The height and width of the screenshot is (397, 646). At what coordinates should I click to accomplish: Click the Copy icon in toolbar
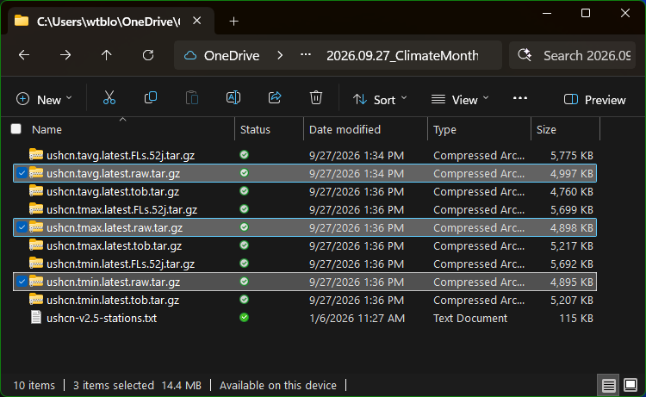pos(151,98)
